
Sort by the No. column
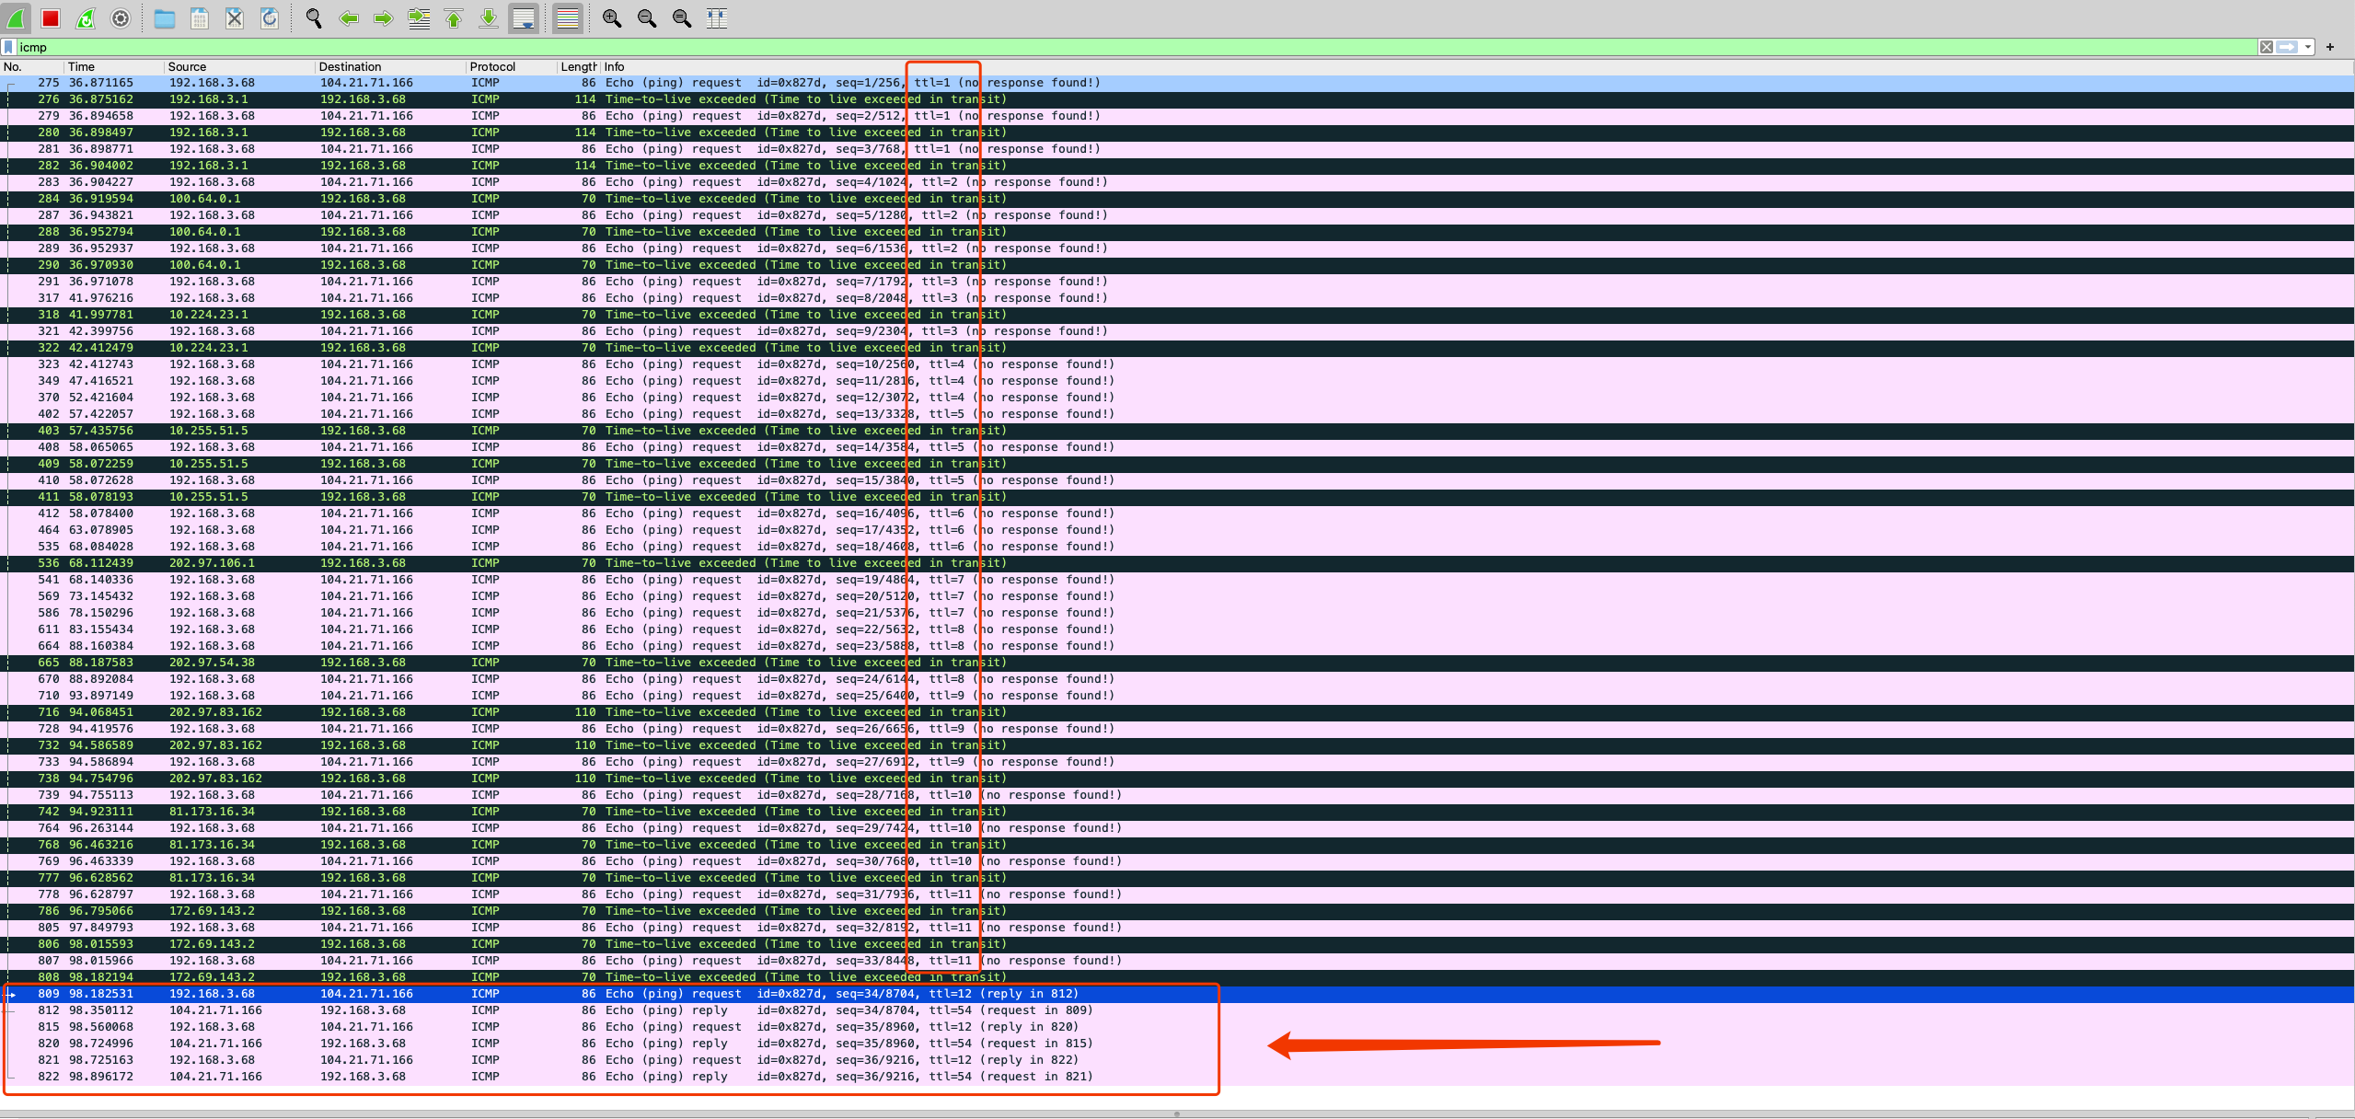[x=32, y=66]
